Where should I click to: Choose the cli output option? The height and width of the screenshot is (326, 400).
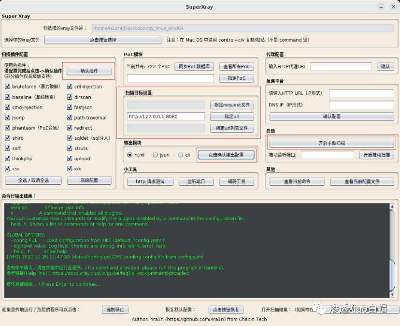180,155
